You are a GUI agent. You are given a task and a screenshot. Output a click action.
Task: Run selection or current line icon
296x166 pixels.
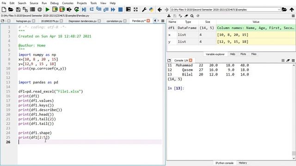click(x=69, y=9)
